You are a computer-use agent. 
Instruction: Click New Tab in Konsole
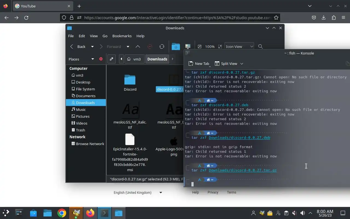point(199,64)
